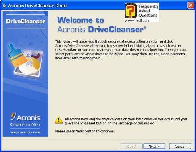Viewport: 196px width, 152px height.
Task: Close the Acronis DriveCleanser Demo window
Action: pos(190,6)
